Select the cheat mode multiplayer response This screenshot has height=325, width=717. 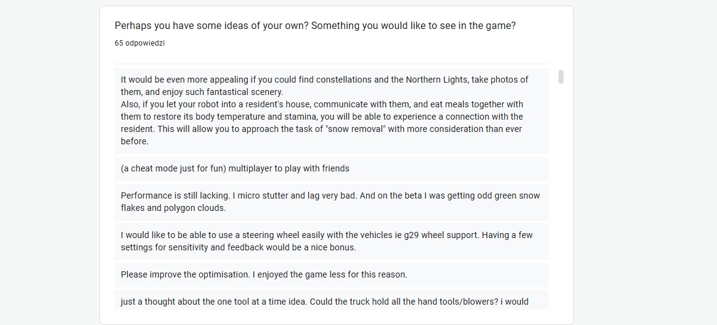[x=331, y=168]
